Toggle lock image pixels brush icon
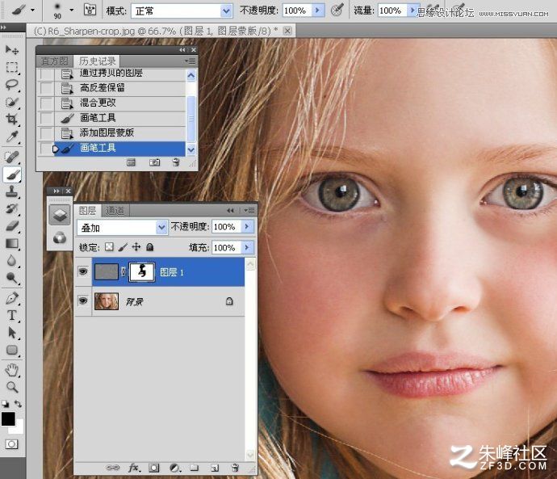 [123, 246]
